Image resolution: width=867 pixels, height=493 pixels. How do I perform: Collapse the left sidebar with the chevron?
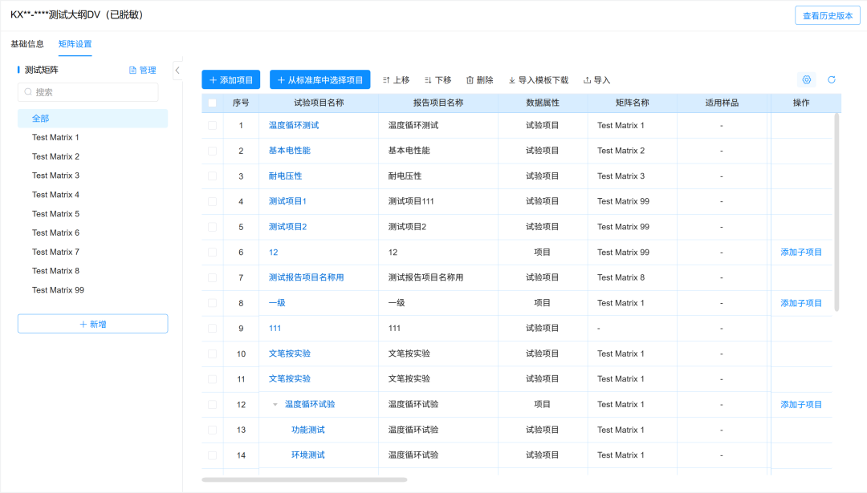point(177,70)
